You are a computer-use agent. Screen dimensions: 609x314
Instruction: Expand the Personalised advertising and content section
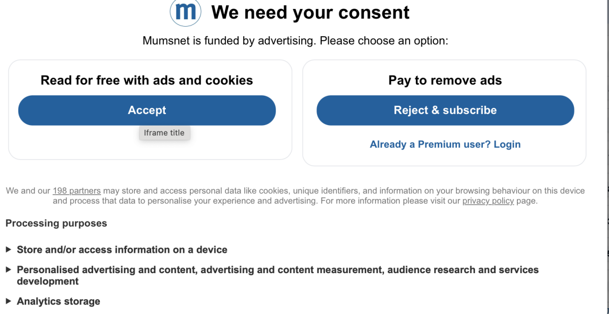pos(209,270)
